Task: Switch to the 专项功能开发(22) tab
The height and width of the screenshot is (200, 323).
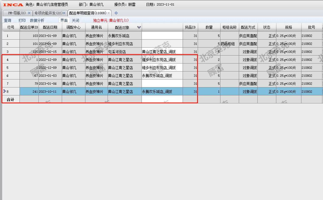Action: coord(48,13)
